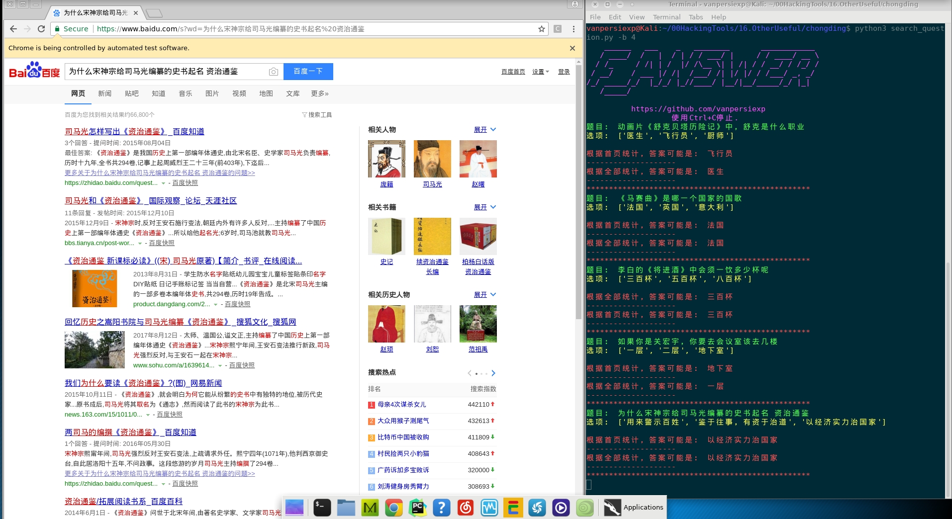Image resolution: width=952 pixels, height=519 pixels.
Task: Go back in Chrome browser
Action: pyautogui.click(x=13, y=29)
